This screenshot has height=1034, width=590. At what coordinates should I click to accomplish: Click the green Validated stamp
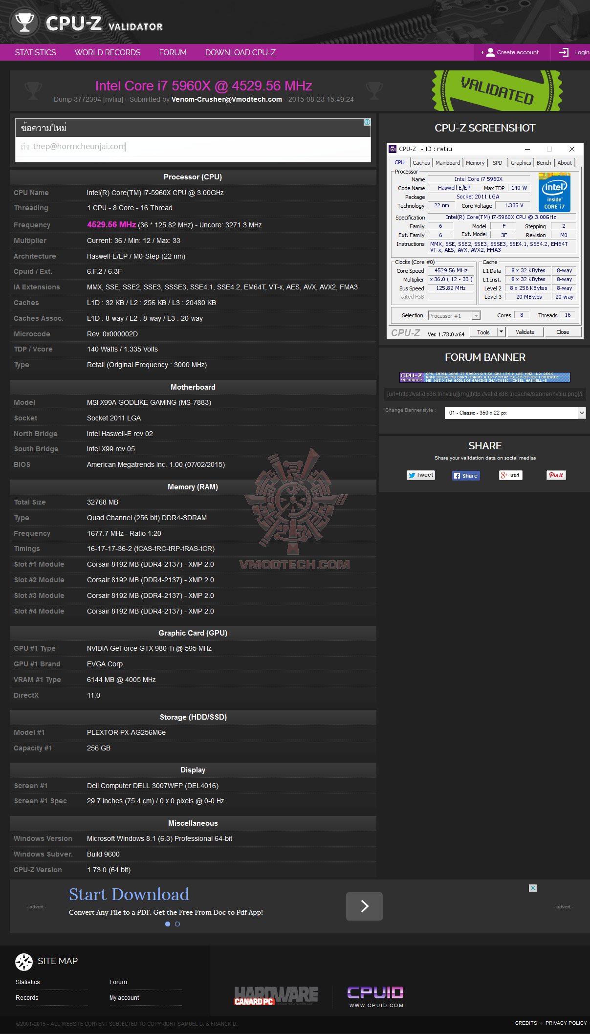tap(497, 91)
